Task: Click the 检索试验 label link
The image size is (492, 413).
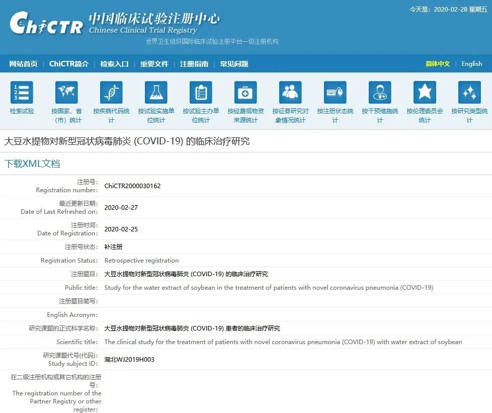Action: tap(22, 111)
